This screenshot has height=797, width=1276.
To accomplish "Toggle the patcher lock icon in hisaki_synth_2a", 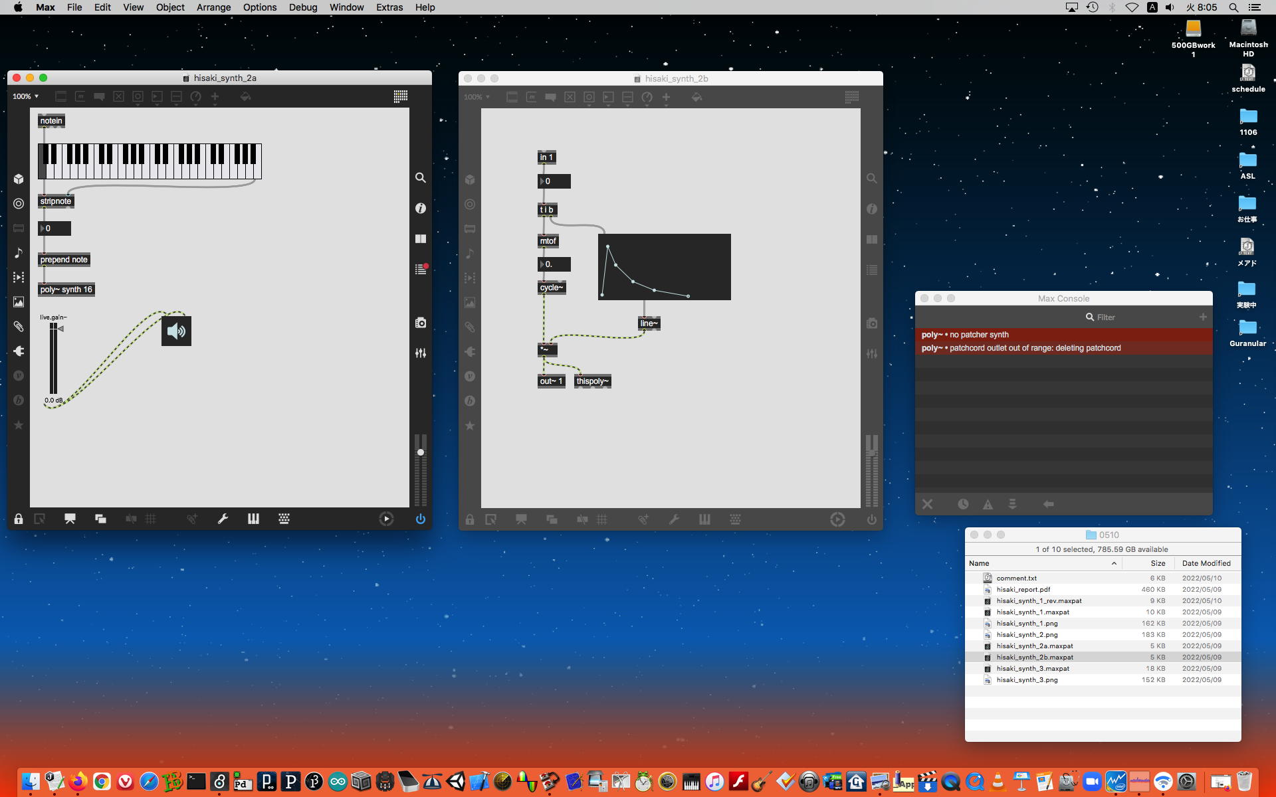I will [x=19, y=519].
